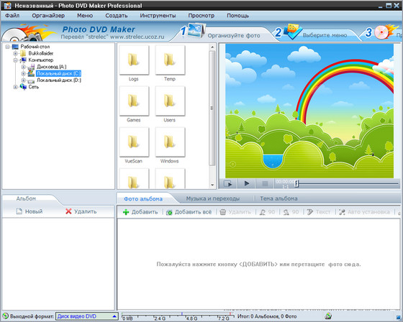
Task: Click the Авто установка toolbar button
Action: pos(364,212)
